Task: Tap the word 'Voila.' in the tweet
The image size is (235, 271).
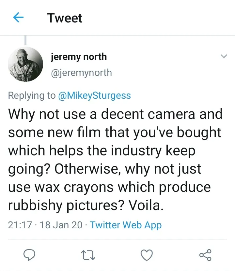Action: pyautogui.click(x=146, y=206)
